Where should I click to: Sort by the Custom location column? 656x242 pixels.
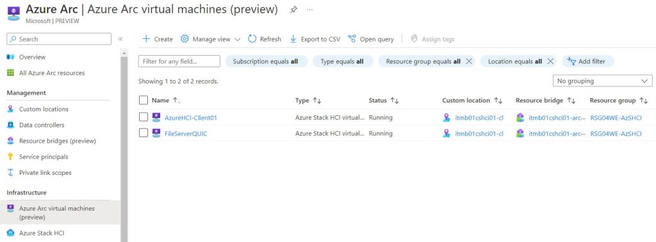click(472, 101)
